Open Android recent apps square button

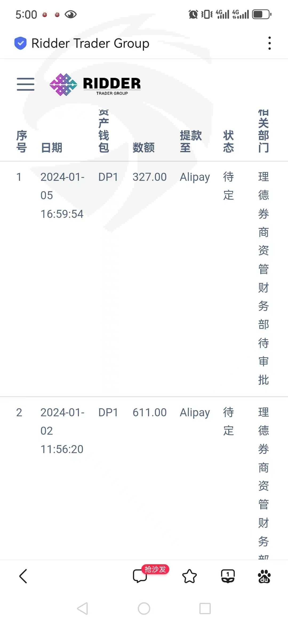coord(205,609)
